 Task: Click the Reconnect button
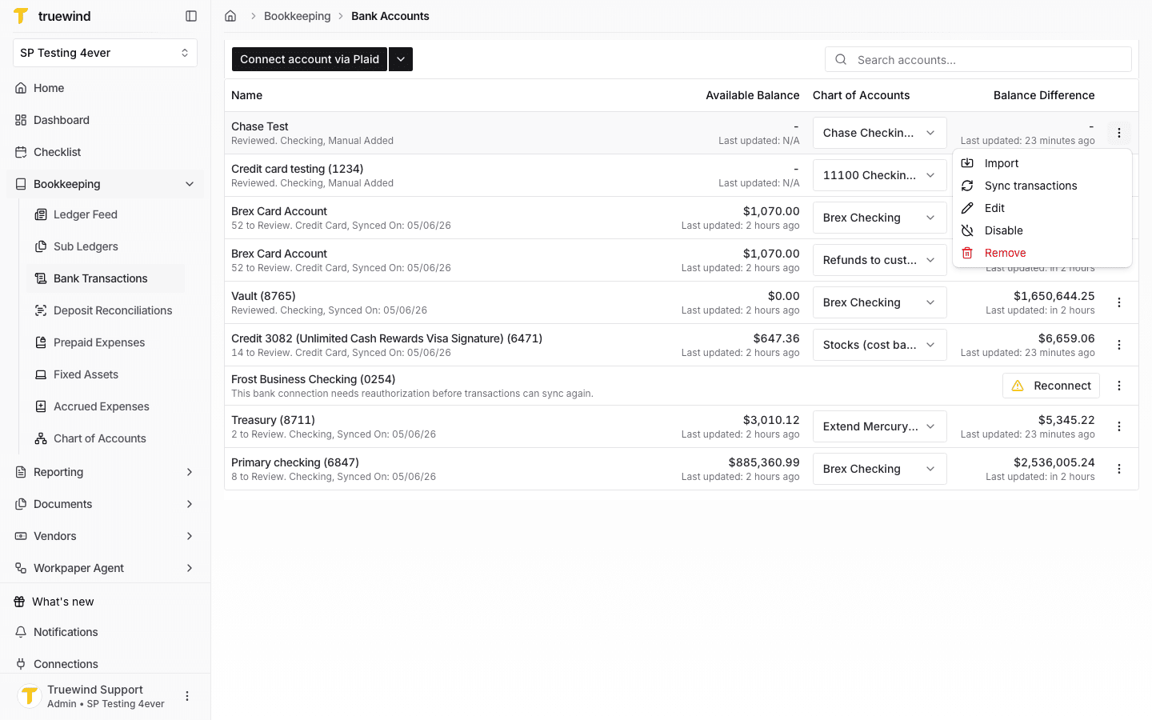coord(1051,386)
